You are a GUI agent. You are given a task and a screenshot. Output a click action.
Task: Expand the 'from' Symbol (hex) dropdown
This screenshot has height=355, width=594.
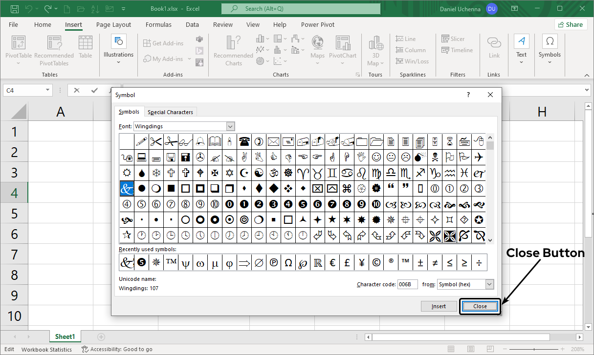[x=489, y=284]
